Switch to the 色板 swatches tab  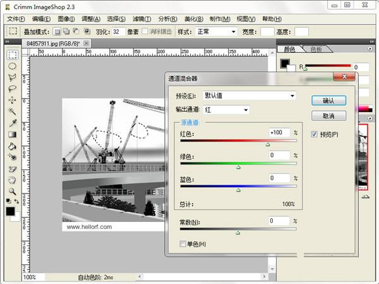tap(316, 49)
